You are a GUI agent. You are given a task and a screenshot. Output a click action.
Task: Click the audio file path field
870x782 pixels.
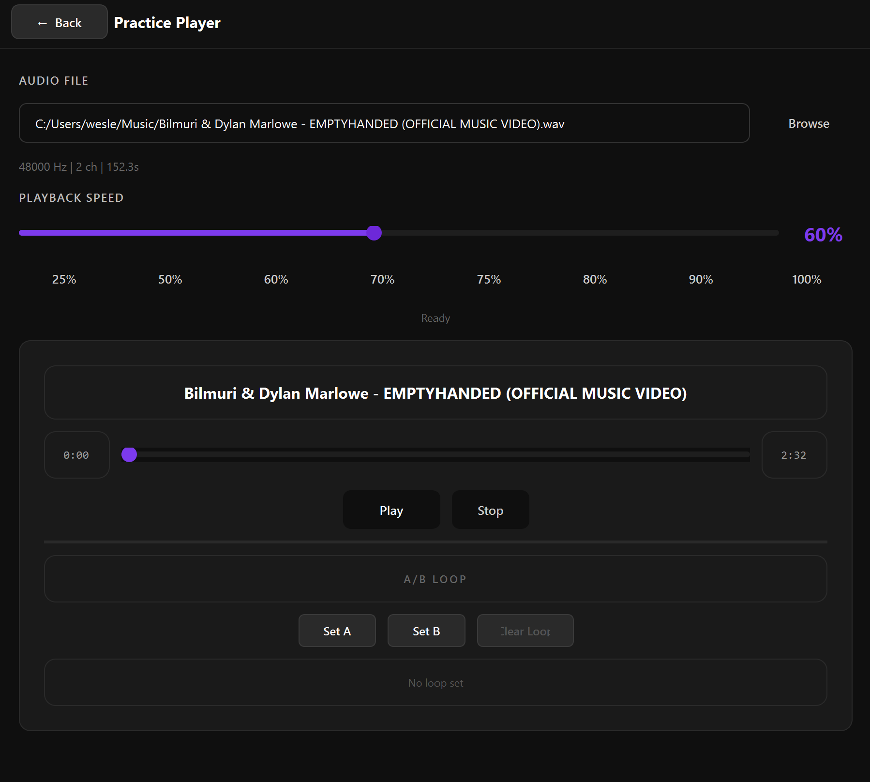[x=384, y=123]
